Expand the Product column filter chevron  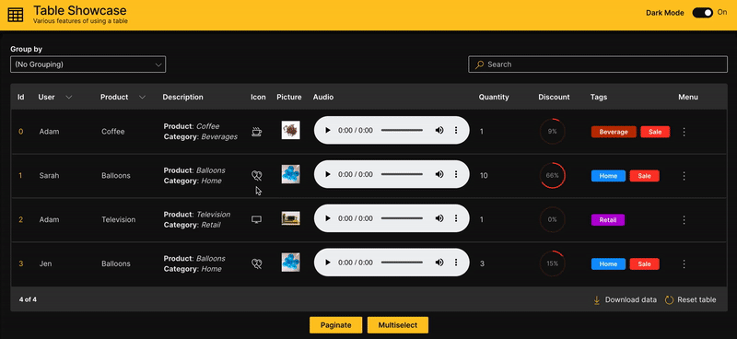pyautogui.click(x=142, y=98)
